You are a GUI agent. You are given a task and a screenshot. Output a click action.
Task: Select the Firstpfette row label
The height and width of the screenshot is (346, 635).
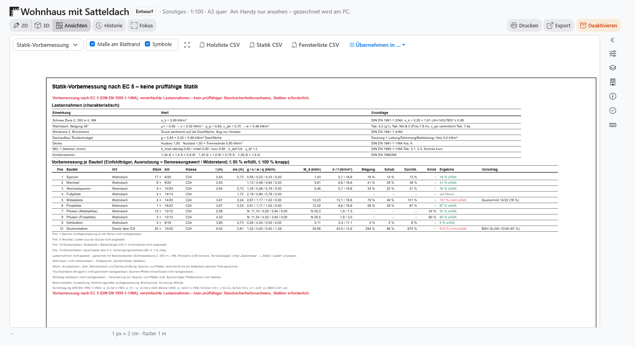point(74,206)
